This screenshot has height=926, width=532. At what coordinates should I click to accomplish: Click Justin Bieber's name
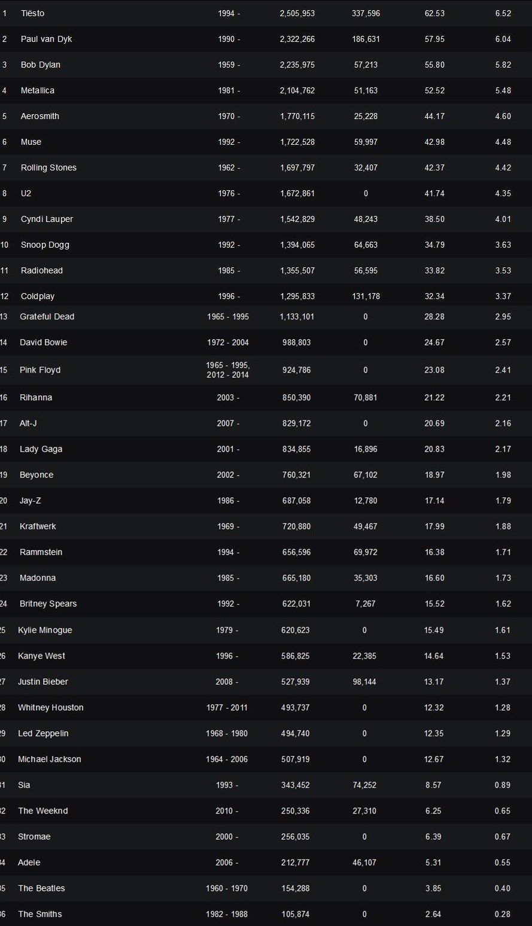[x=42, y=681]
